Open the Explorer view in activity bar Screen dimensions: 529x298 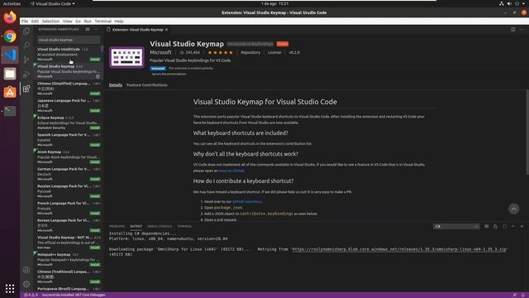click(26, 31)
